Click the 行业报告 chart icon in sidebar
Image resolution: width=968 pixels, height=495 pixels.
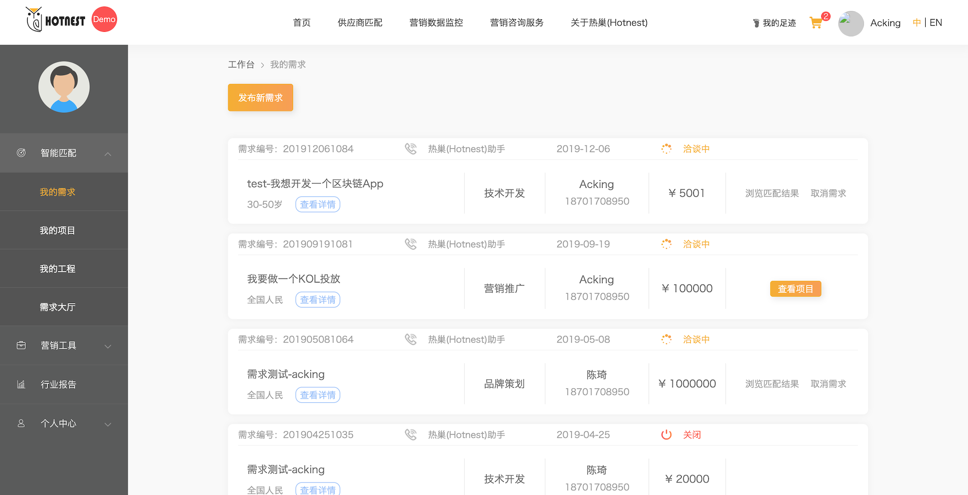coord(21,384)
